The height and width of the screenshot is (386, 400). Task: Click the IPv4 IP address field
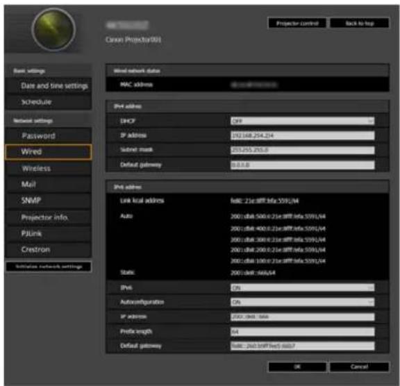[302, 135]
